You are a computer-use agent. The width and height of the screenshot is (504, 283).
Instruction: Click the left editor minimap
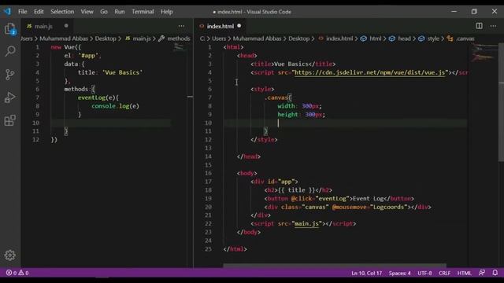(x=180, y=48)
